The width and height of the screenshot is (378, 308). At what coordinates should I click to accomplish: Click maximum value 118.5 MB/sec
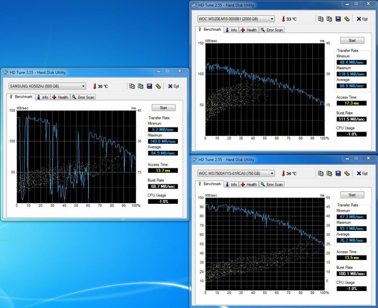tap(352, 74)
